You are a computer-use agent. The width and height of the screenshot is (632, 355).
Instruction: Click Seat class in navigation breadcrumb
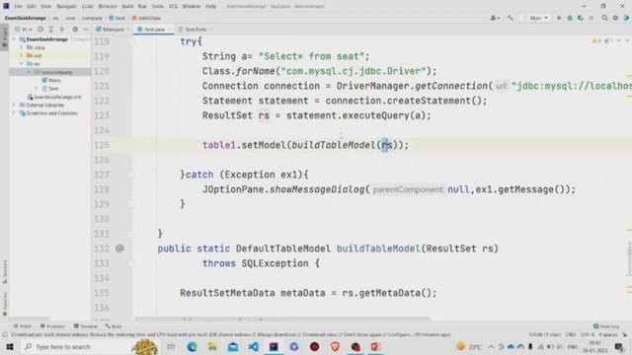(x=118, y=18)
